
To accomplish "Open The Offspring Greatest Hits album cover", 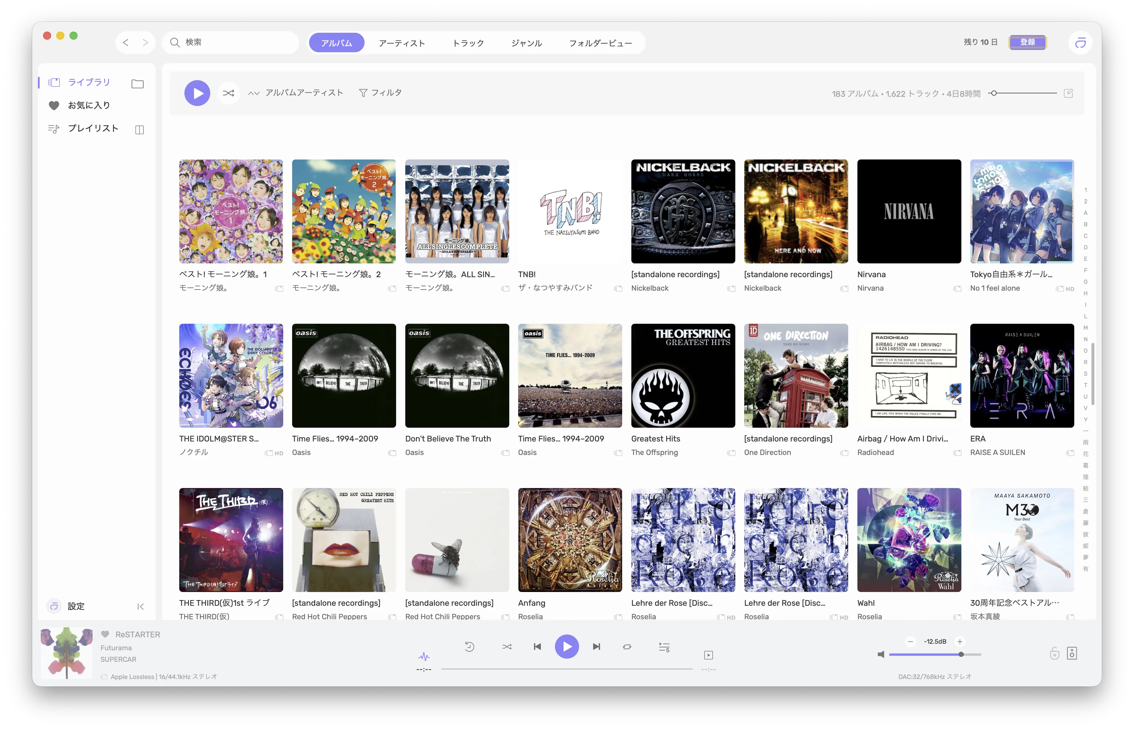I will (x=683, y=375).
